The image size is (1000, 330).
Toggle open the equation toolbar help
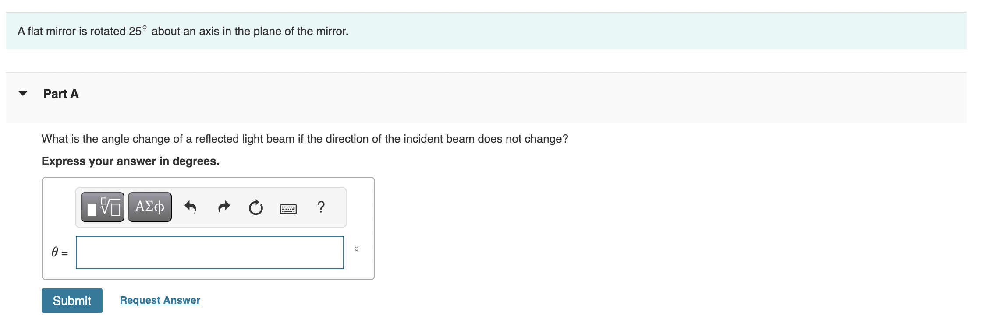pyautogui.click(x=321, y=207)
